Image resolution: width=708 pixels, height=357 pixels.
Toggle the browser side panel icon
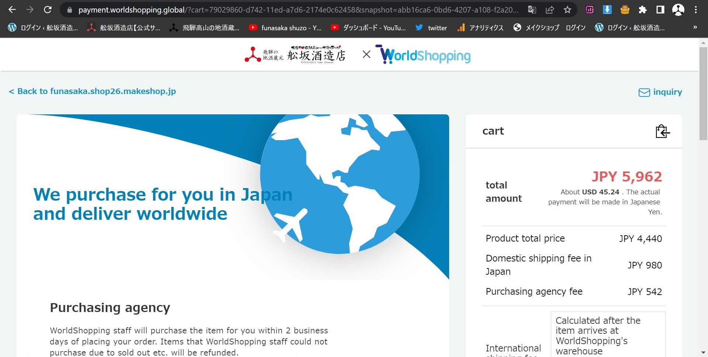660,10
